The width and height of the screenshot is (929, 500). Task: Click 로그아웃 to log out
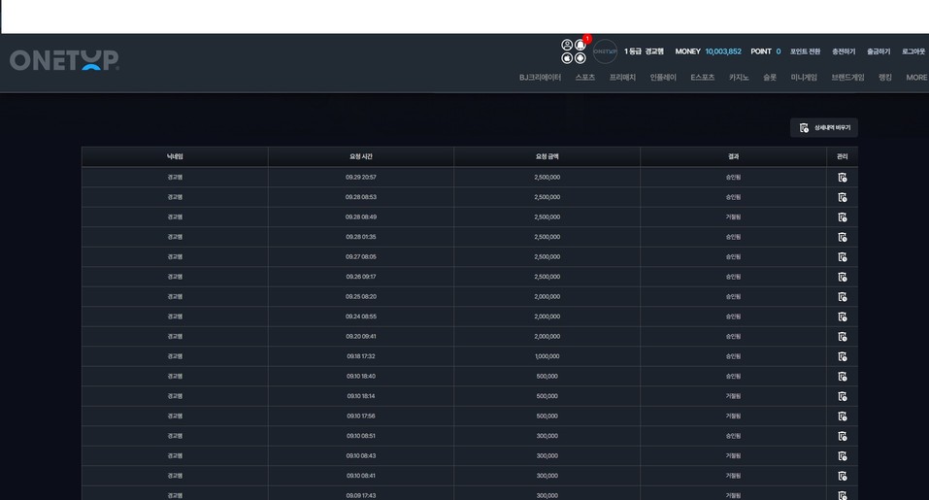[913, 51]
